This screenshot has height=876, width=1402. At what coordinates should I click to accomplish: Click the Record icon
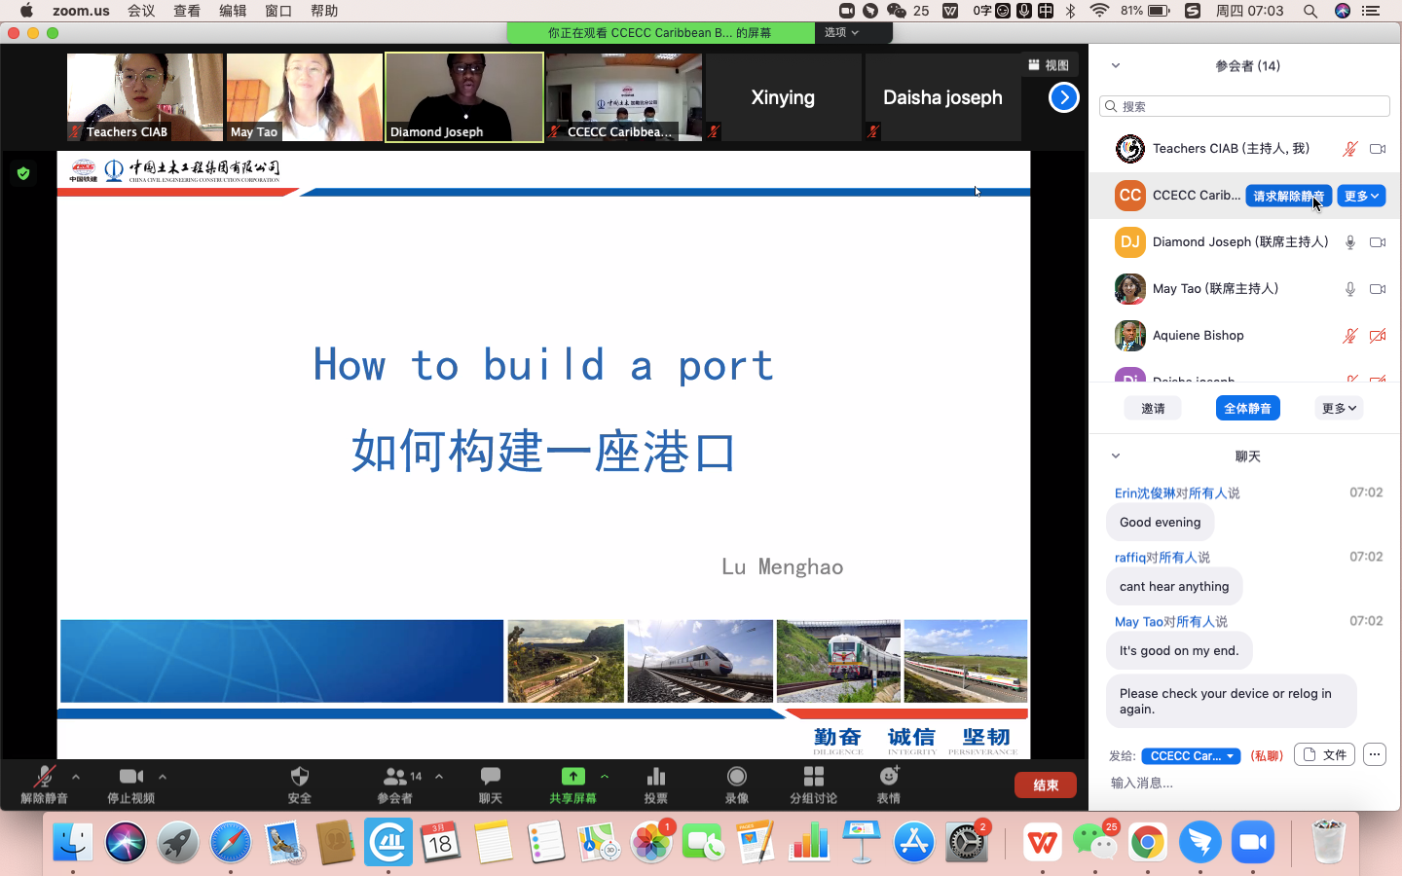tap(736, 777)
